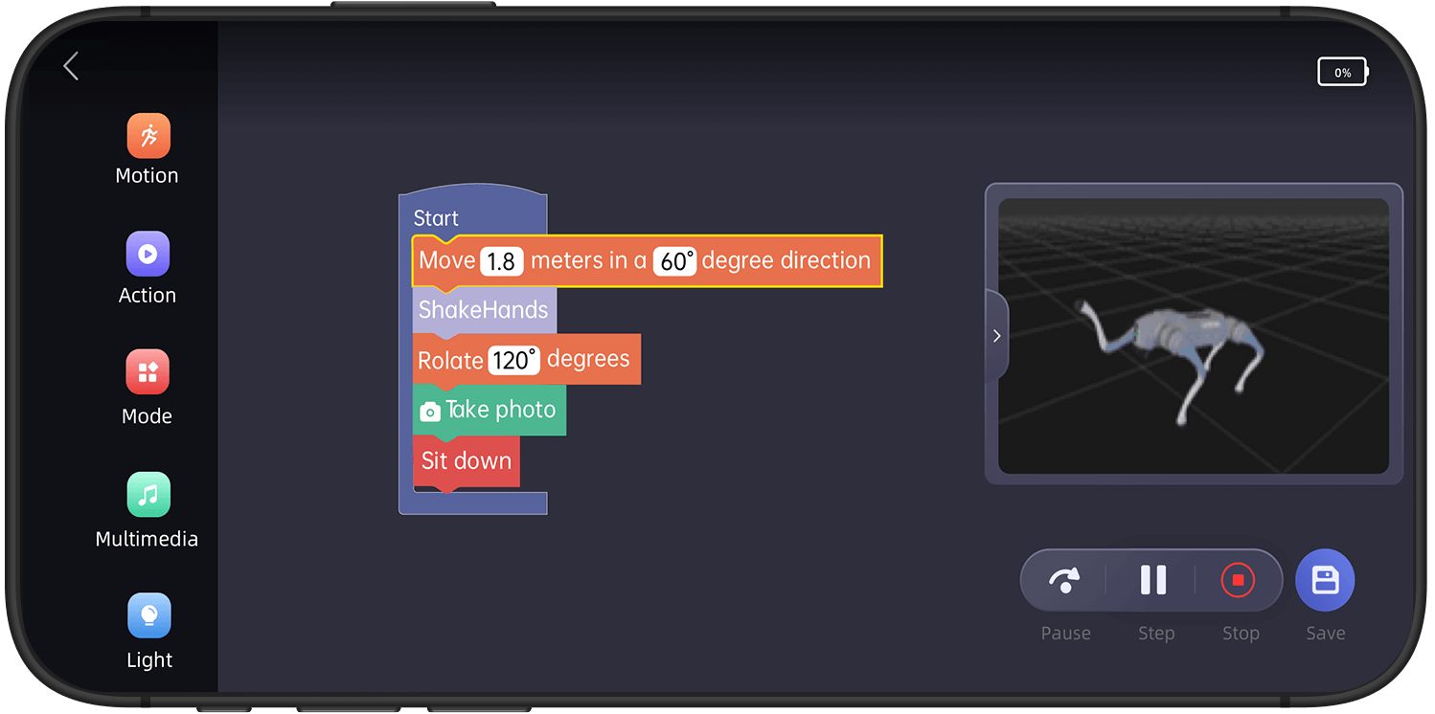The image size is (1435, 714).
Task: Open the Multimedia block category
Action: (148, 495)
